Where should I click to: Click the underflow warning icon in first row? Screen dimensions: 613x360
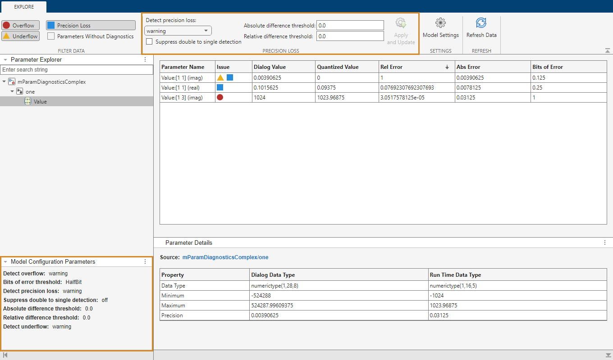click(x=220, y=77)
